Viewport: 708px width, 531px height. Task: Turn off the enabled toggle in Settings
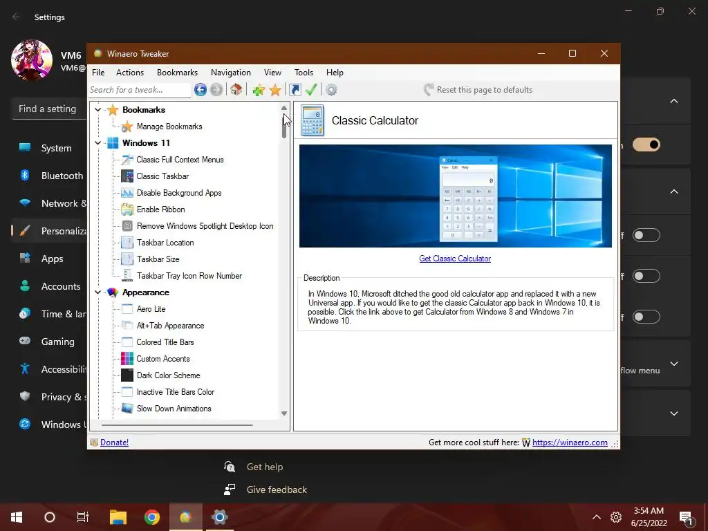tap(646, 145)
